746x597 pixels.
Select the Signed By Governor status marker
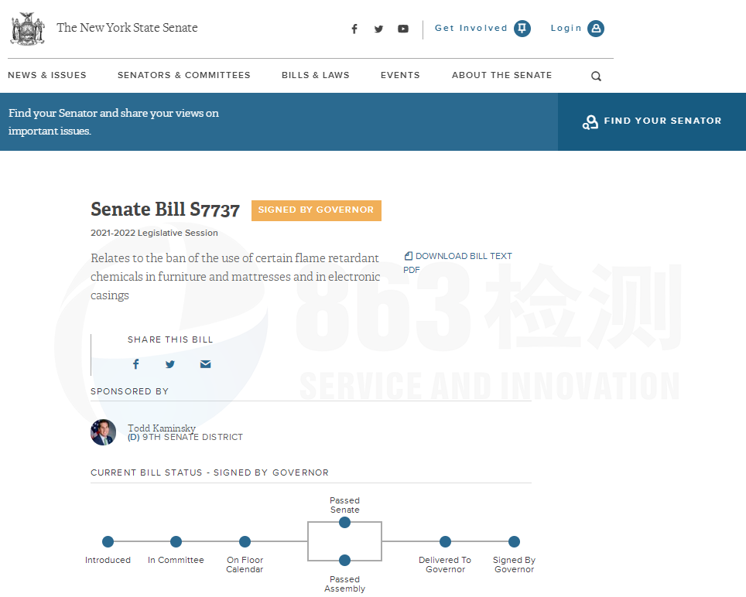pos(515,541)
